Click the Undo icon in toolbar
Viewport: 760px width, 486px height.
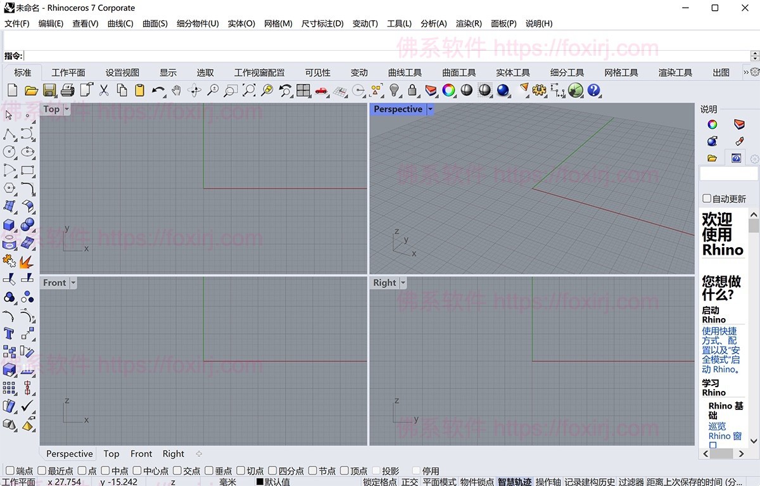pyautogui.click(x=157, y=91)
